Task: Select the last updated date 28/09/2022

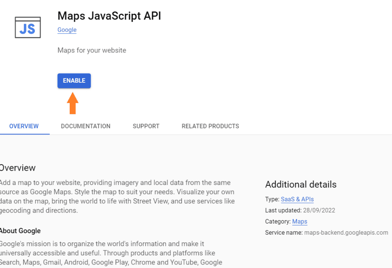Action: tap(319, 211)
